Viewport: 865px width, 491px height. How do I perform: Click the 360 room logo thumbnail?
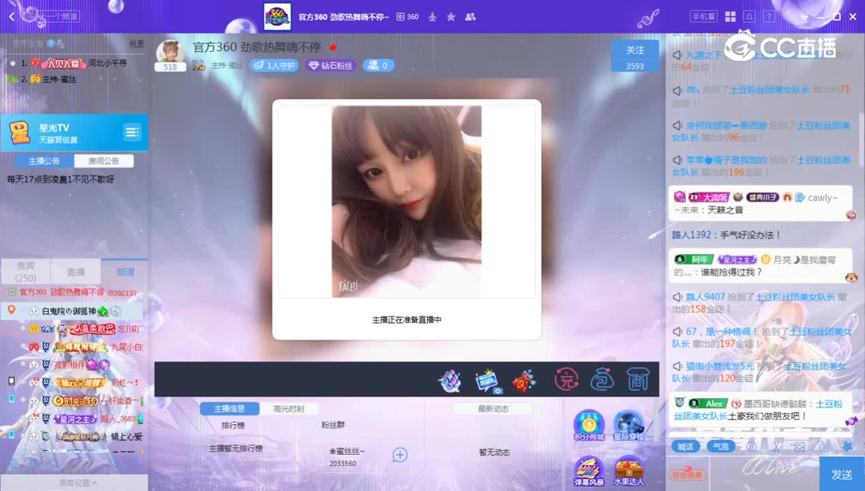pos(278,16)
